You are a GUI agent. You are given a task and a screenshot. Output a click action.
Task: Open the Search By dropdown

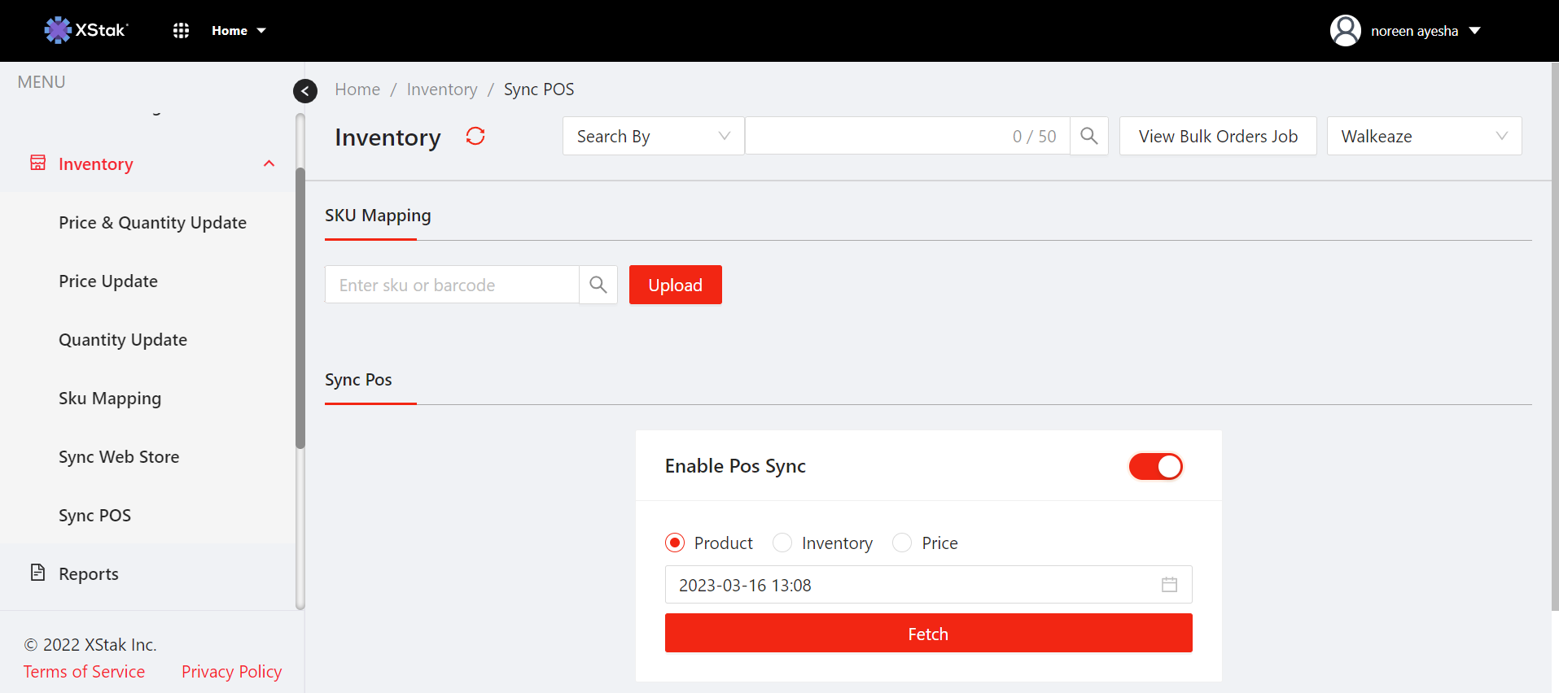(x=653, y=136)
